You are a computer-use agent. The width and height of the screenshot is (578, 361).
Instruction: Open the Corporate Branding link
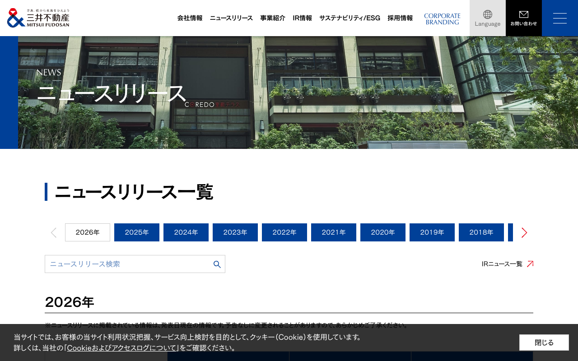pyautogui.click(x=442, y=19)
